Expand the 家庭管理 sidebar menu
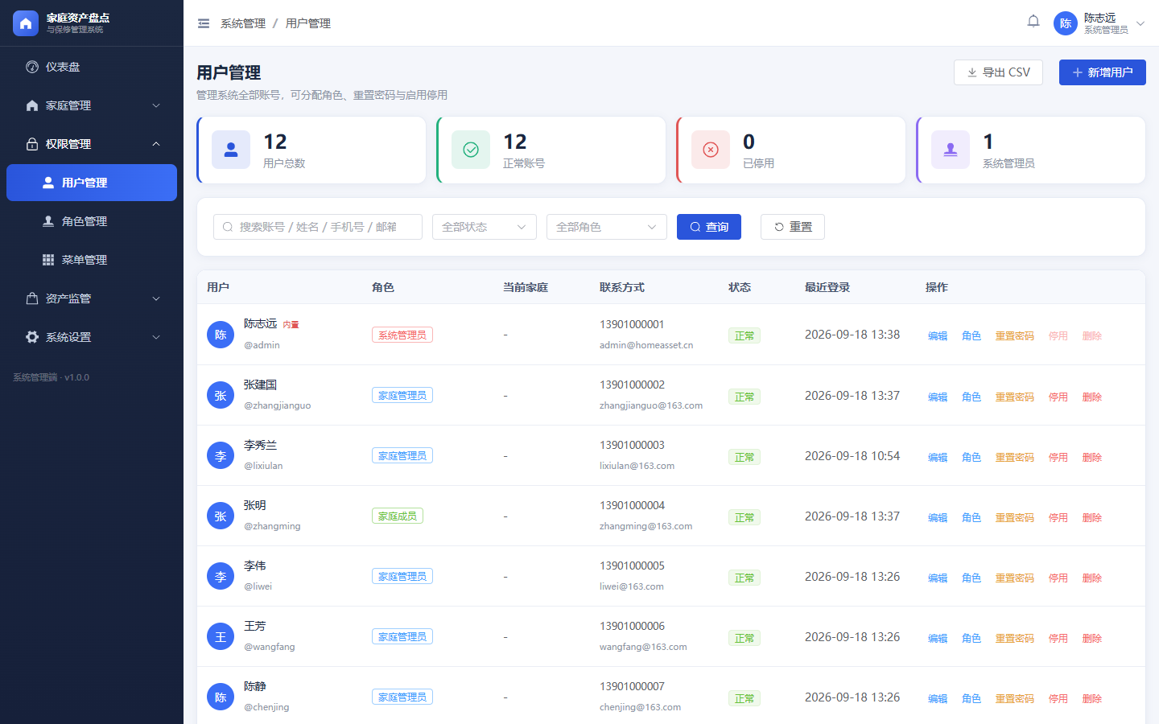1159x724 pixels. pyautogui.click(x=92, y=105)
